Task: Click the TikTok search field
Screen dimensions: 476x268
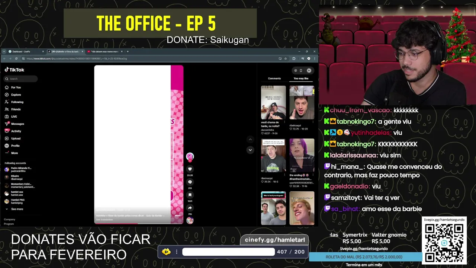Action: point(21,79)
